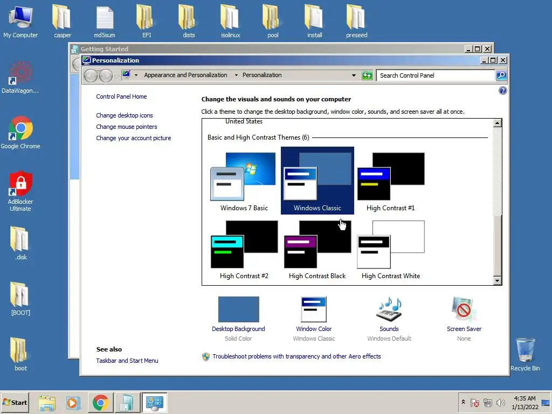Open the pool folder icon
Viewport: 552px width, 414px height.
(272, 22)
